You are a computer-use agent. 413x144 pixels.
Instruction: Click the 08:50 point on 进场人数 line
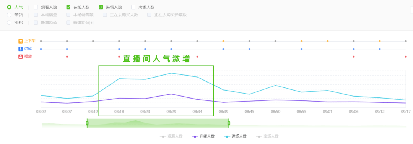(x=275, y=85)
